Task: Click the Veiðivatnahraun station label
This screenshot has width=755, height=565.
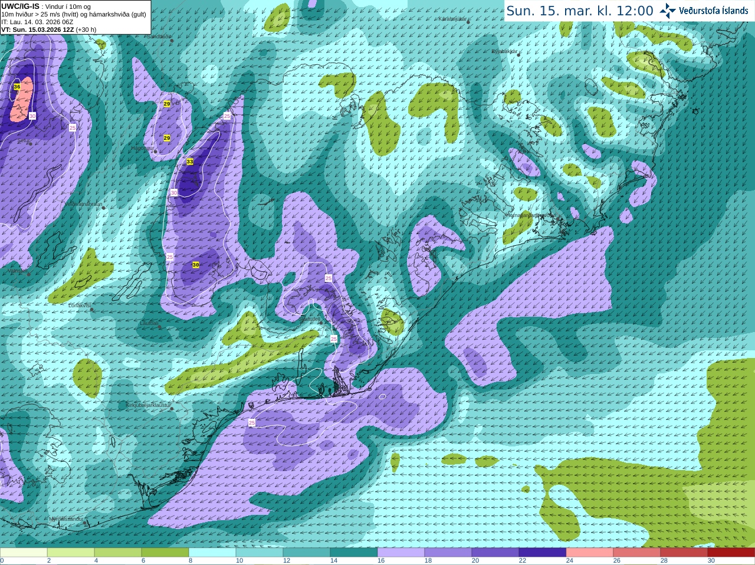Action: 83,204
